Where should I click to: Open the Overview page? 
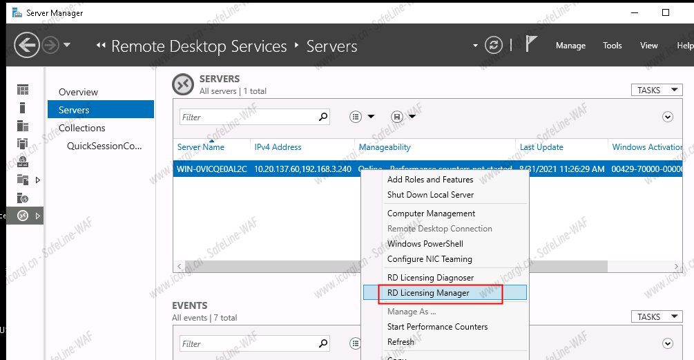pos(78,92)
